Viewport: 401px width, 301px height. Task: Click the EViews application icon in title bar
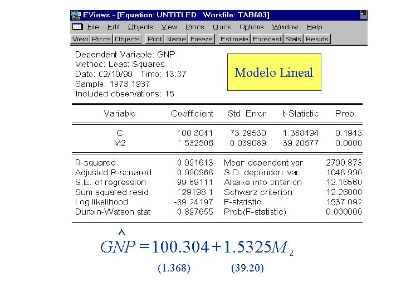(76, 15)
